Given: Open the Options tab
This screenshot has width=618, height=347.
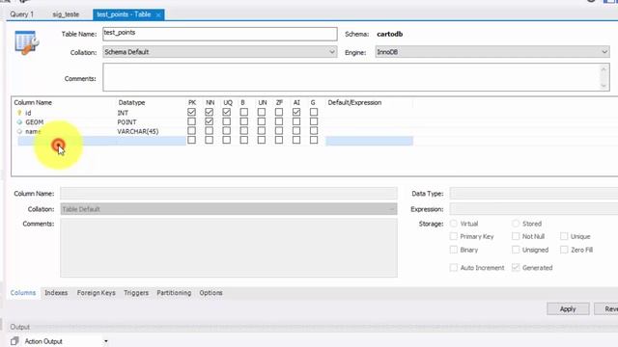Looking at the screenshot, I should point(211,293).
